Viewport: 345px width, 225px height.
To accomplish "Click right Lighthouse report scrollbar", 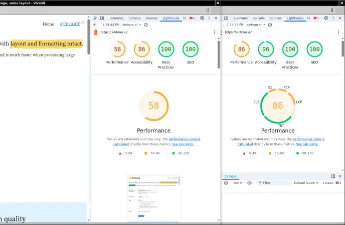I will [343, 48].
